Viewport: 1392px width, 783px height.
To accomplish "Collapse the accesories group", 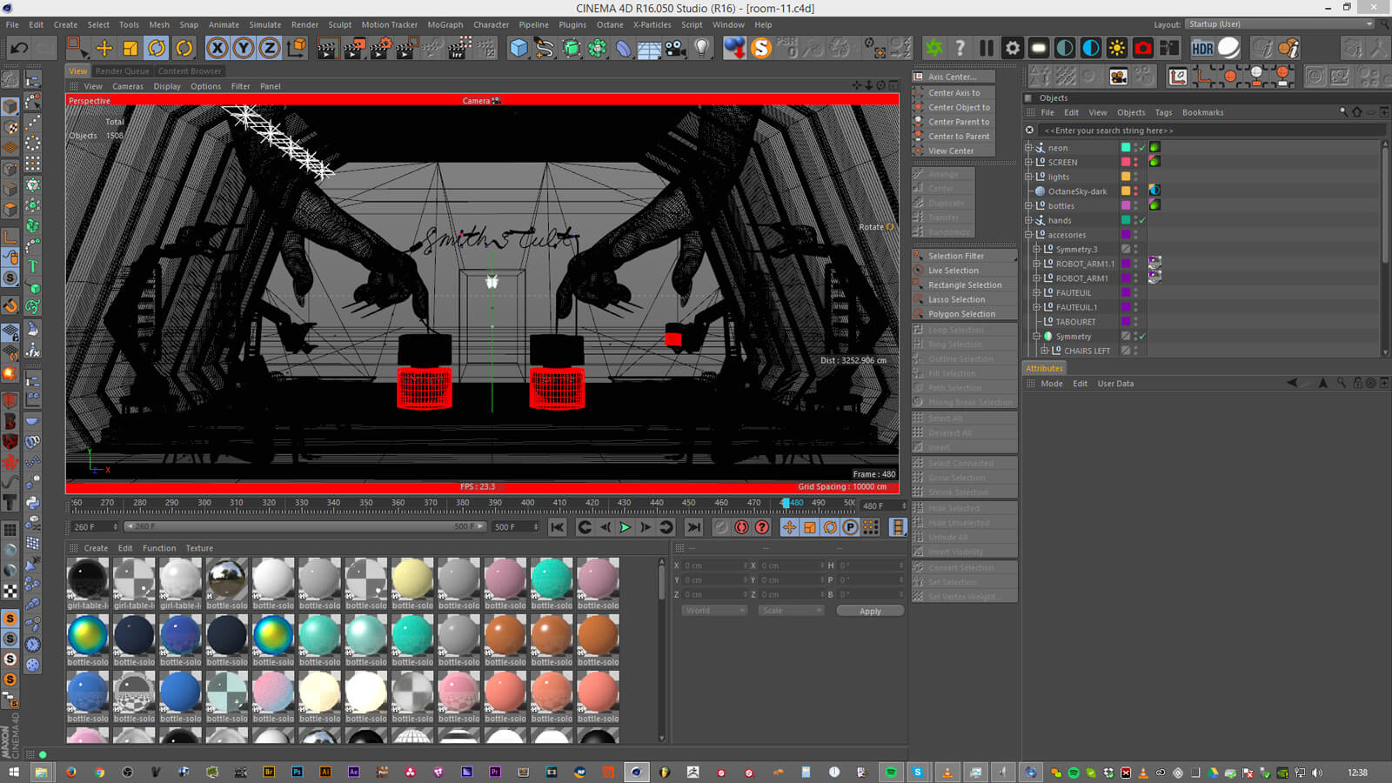I will tap(1028, 235).
